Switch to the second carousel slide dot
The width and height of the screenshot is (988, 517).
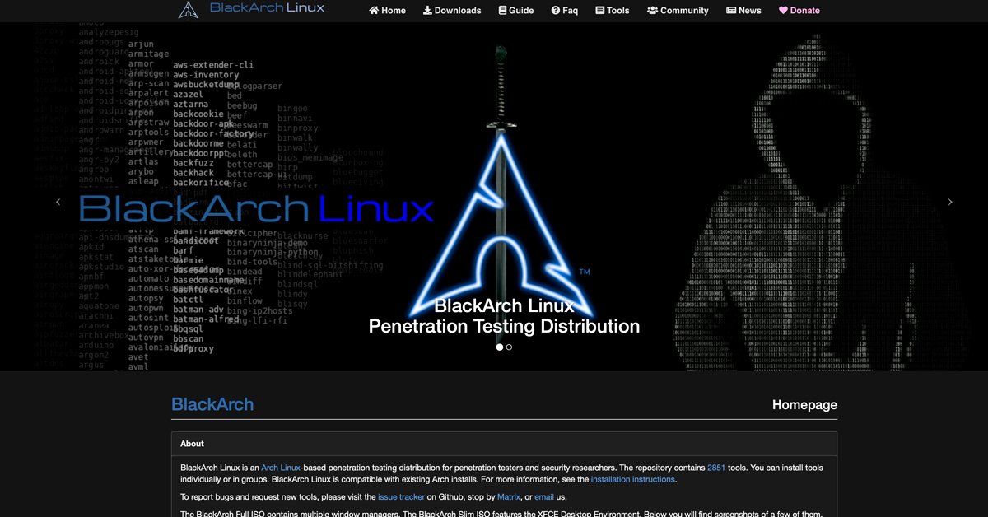510,347
